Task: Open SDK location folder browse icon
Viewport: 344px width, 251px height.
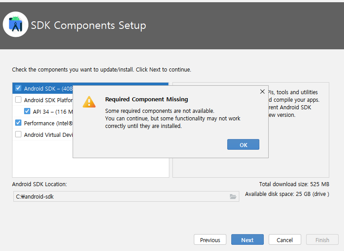Action: coord(233,196)
